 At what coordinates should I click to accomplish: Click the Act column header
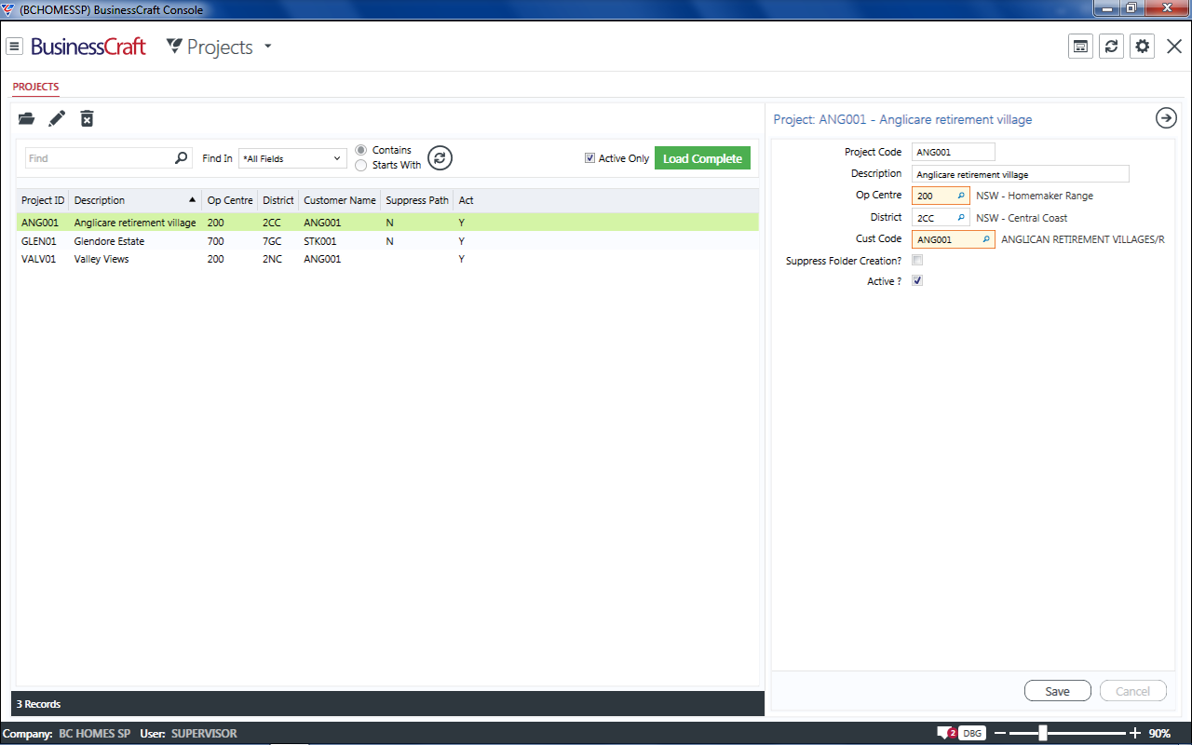466,200
